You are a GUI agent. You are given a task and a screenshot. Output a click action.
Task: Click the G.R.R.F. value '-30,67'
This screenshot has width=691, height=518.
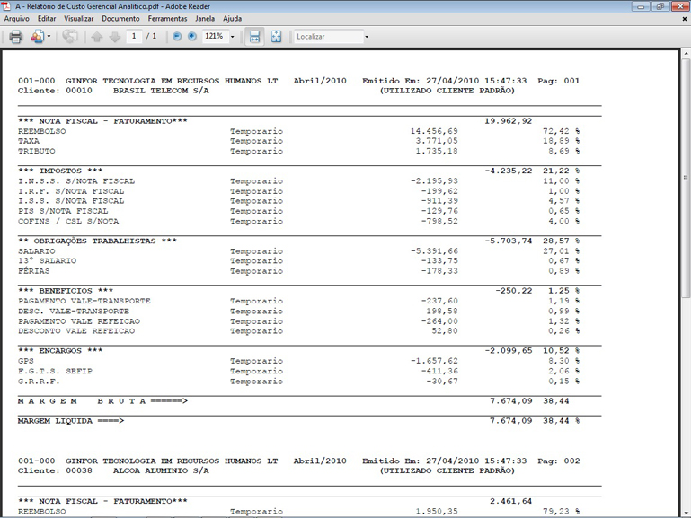[x=442, y=382]
